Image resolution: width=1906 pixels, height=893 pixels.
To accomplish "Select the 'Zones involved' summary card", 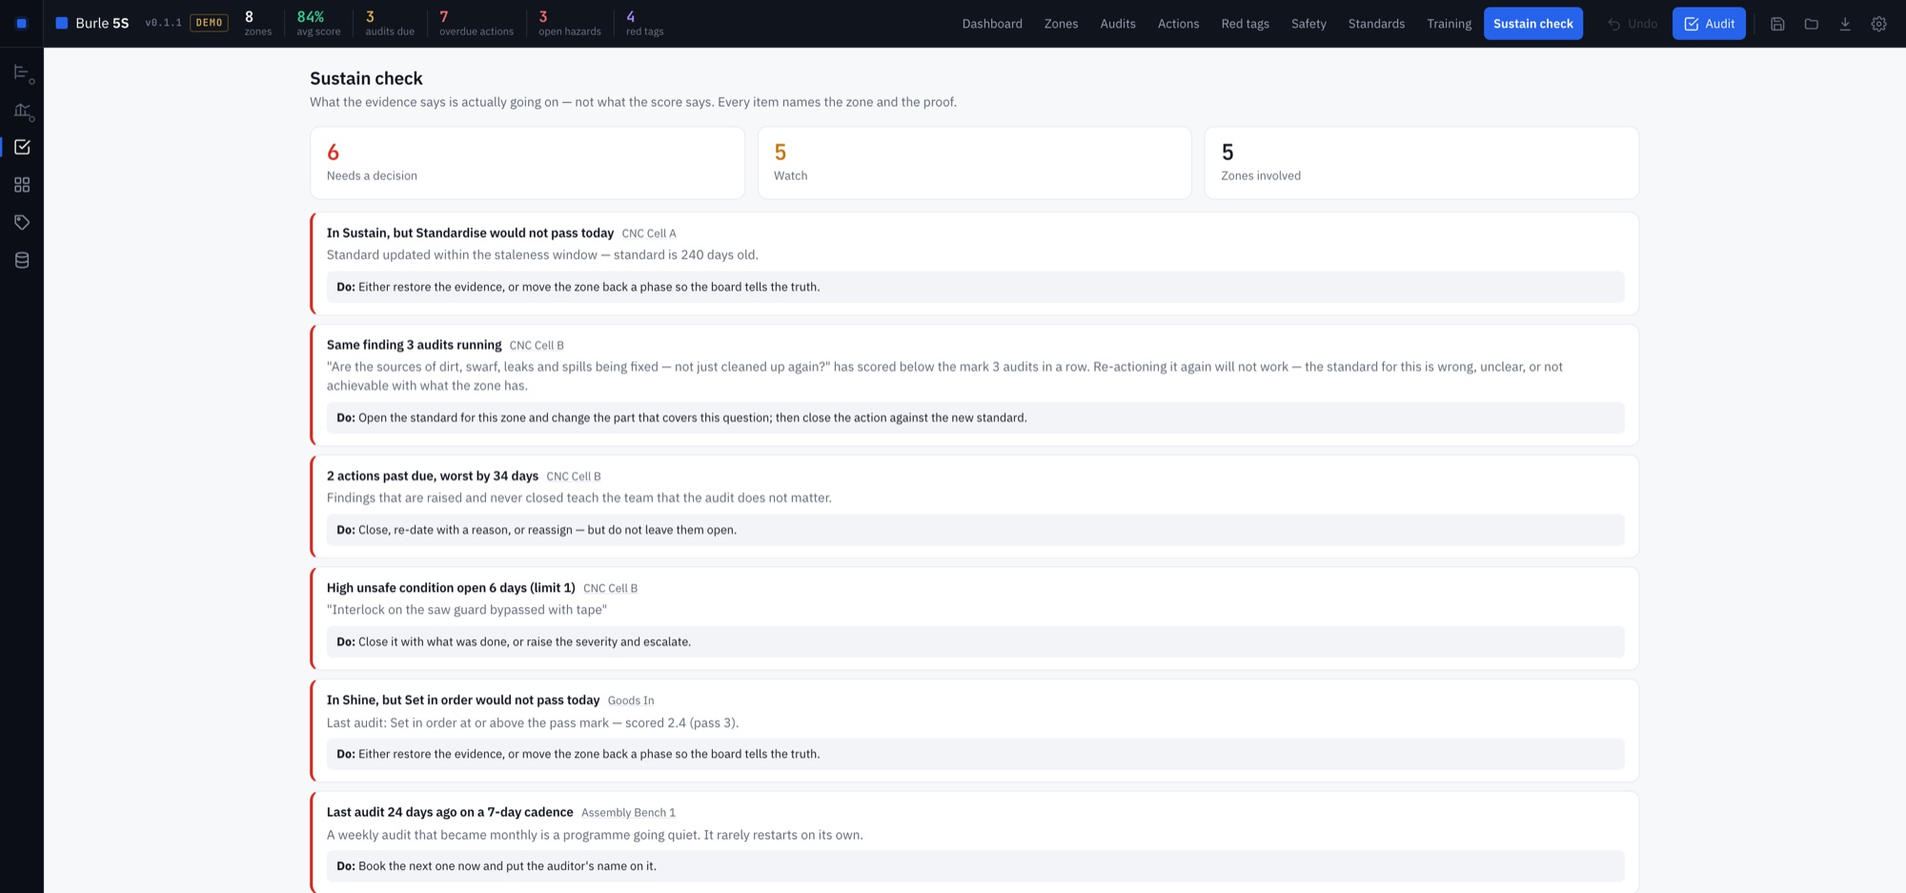I will 1421,163.
